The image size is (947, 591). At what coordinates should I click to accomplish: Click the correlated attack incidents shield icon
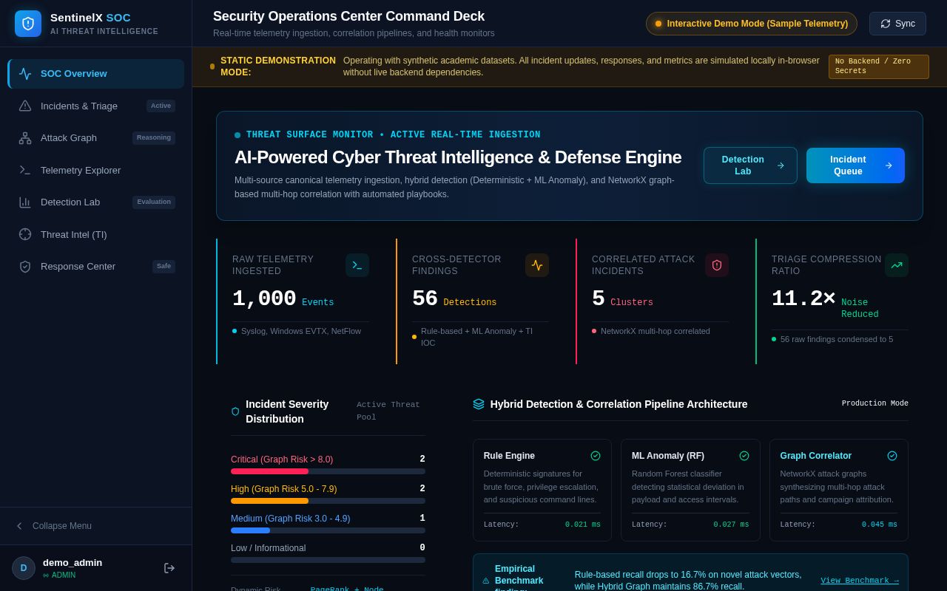click(717, 265)
